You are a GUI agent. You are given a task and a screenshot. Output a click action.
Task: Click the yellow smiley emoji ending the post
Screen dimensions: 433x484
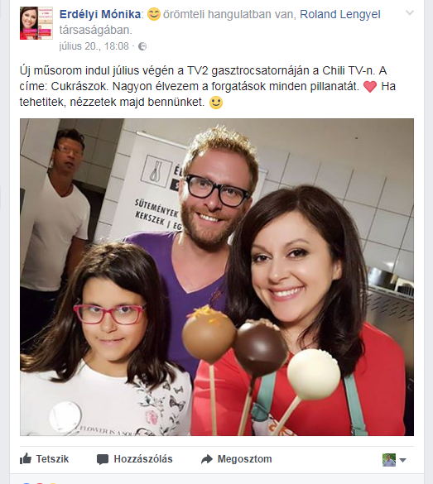click(x=216, y=103)
